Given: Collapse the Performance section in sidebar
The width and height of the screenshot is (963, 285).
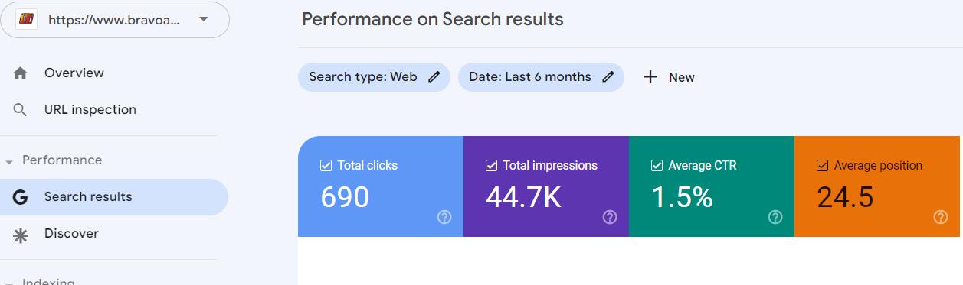Looking at the screenshot, I should (x=9, y=162).
